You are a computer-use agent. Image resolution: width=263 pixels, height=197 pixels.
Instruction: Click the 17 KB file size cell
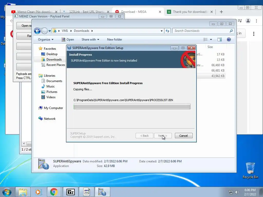tap(220, 54)
